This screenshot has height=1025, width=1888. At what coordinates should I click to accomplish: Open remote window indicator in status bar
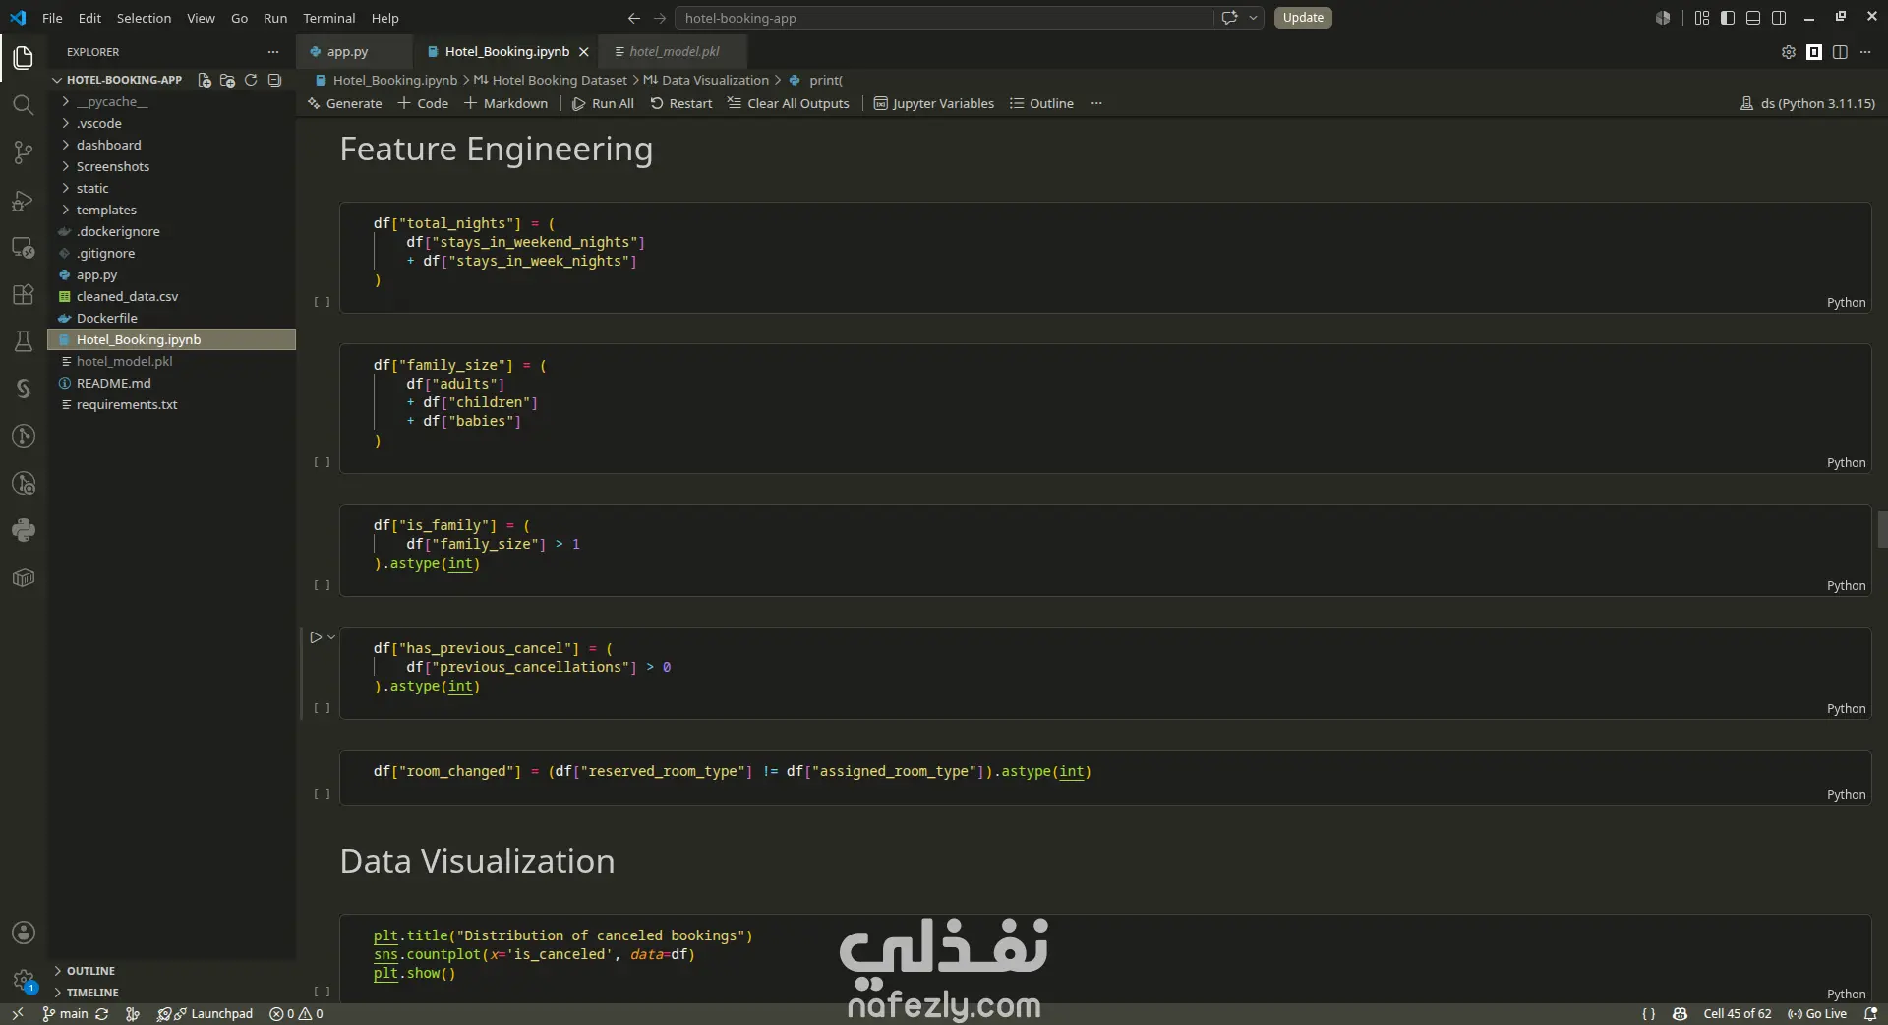pos(18,1014)
